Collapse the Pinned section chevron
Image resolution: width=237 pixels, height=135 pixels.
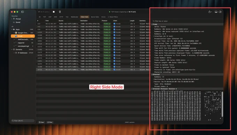pyautogui.click(x=12, y=19)
